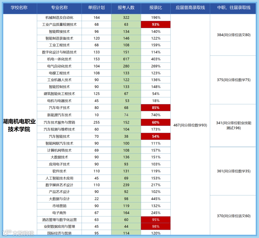The image size is (259, 238).
Task: Click the 智能制造装备技术 cell
Action: tap(59, 38)
